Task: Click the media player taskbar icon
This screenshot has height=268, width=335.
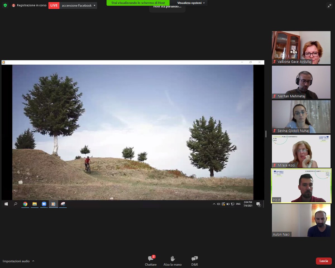Action: (x=53, y=204)
